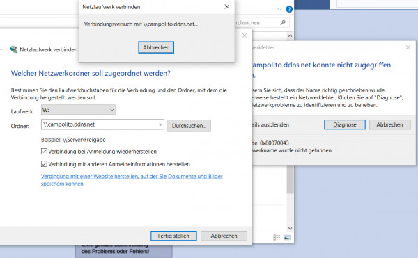The width and height of the screenshot is (418, 258).
Task: Close the small Netzlaufwerk verbinden progress dialog
Action: click(x=227, y=7)
